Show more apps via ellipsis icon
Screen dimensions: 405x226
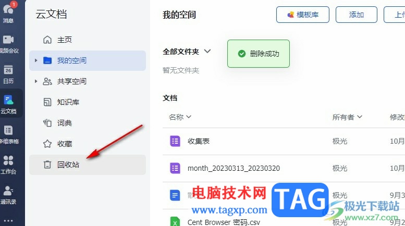pos(8,221)
